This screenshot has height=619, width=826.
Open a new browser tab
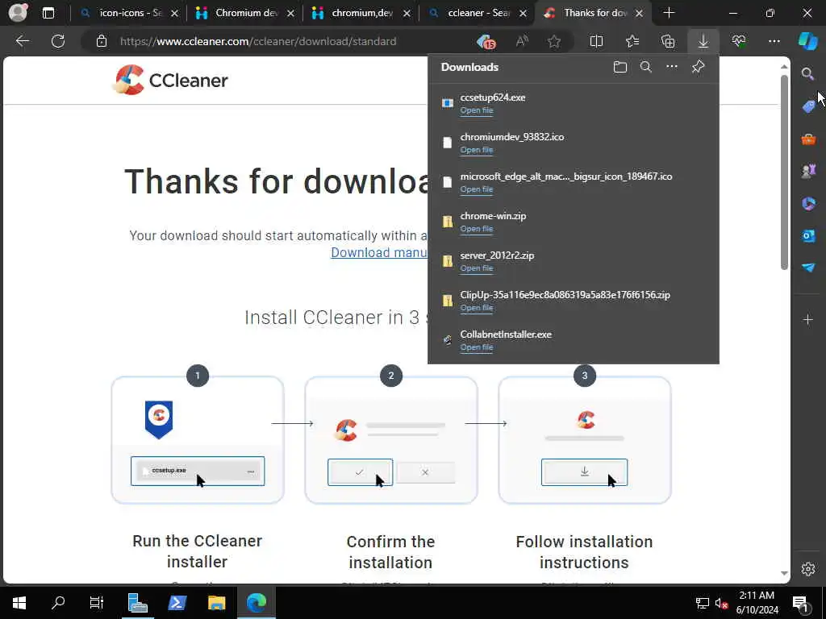point(669,13)
